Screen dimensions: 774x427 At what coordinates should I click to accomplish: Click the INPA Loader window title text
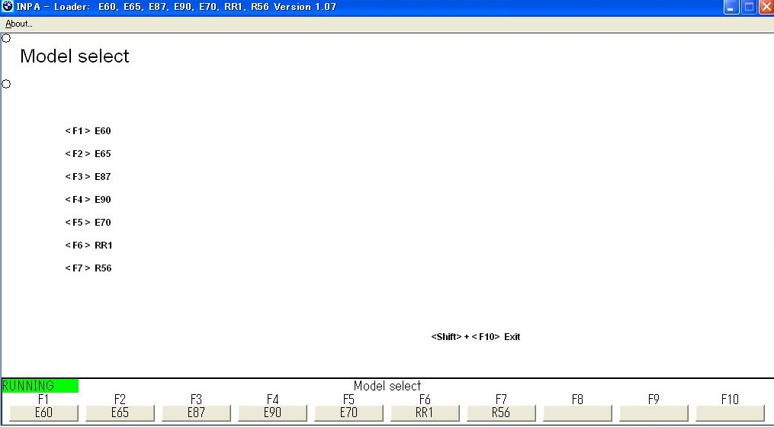pos(176,7)
